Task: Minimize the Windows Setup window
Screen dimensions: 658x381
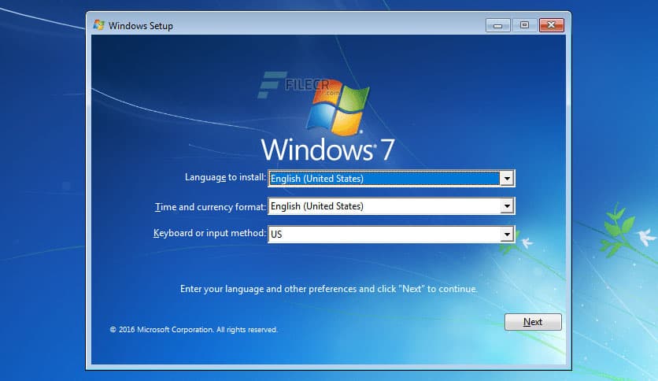Action: [x=498, y=25]
